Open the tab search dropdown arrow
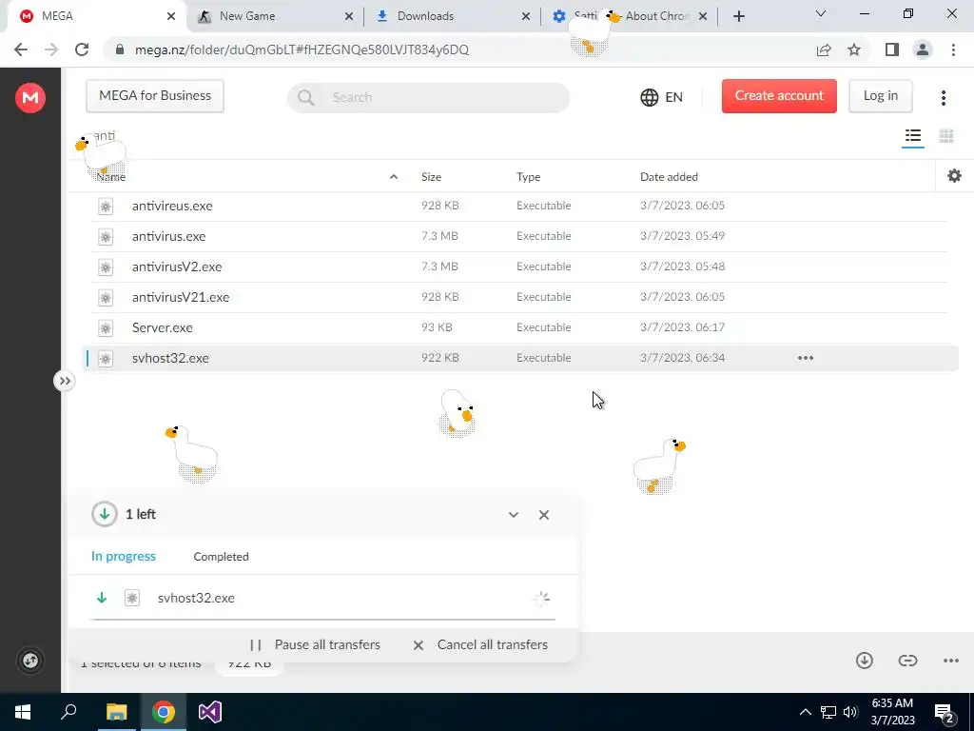This screenshot has height=731, width=974. 821,13
